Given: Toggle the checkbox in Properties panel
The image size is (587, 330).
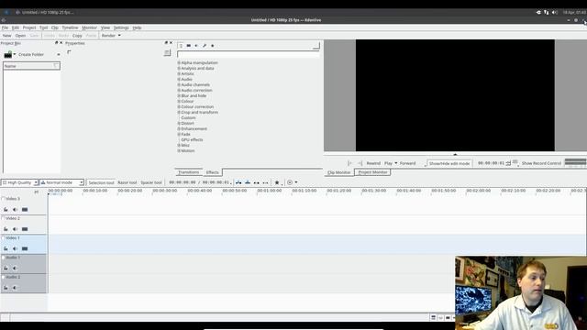Looking at the screenshot, I should 69,52.
